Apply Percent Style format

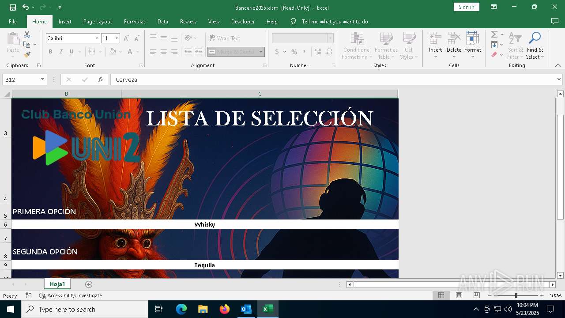pos(294,52)
